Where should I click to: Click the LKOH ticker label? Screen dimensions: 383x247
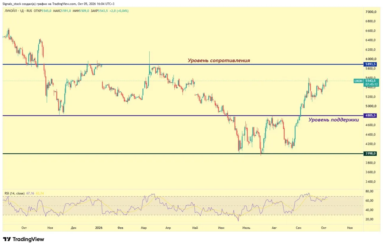click(x=358, y=81)
